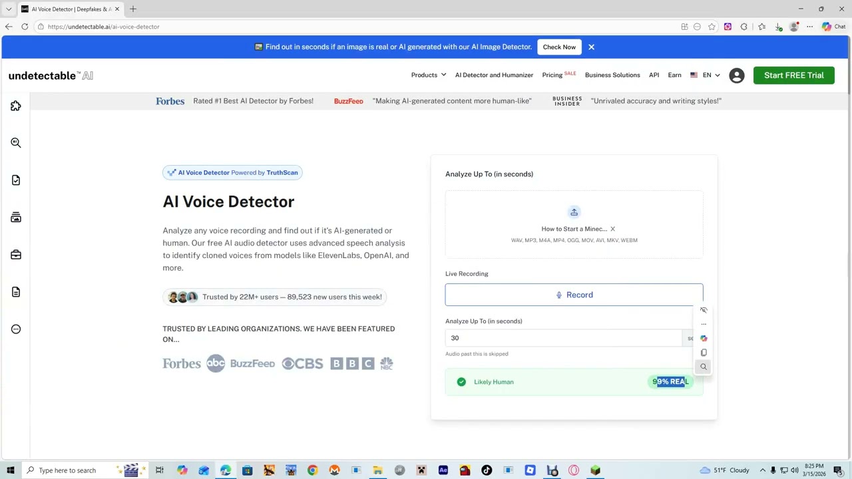Close the AI Voice Detector browser tab

tap(117, 9)
